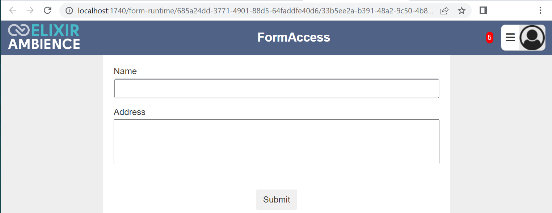Screen dimensions: 552x213
Task: Reload the page with the refresh icon
Action: (x=47, y=10)
